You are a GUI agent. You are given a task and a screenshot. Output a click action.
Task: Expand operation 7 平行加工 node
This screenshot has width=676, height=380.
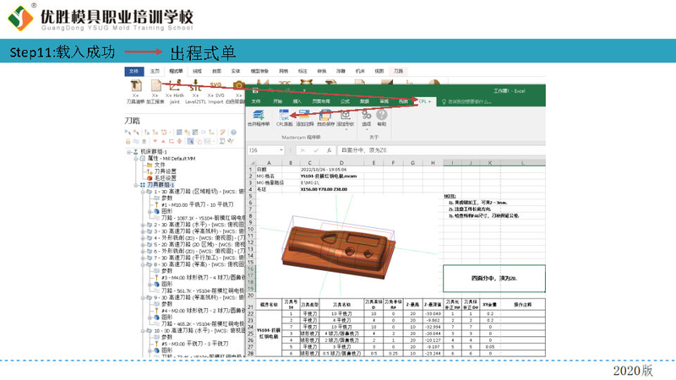pos(143,258)
